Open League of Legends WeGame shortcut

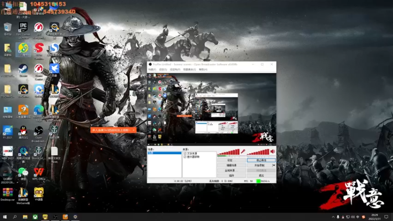(23, 195)
